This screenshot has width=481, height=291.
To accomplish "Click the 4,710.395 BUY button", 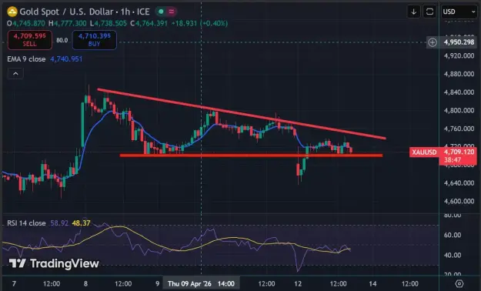I will click(95, 40).
